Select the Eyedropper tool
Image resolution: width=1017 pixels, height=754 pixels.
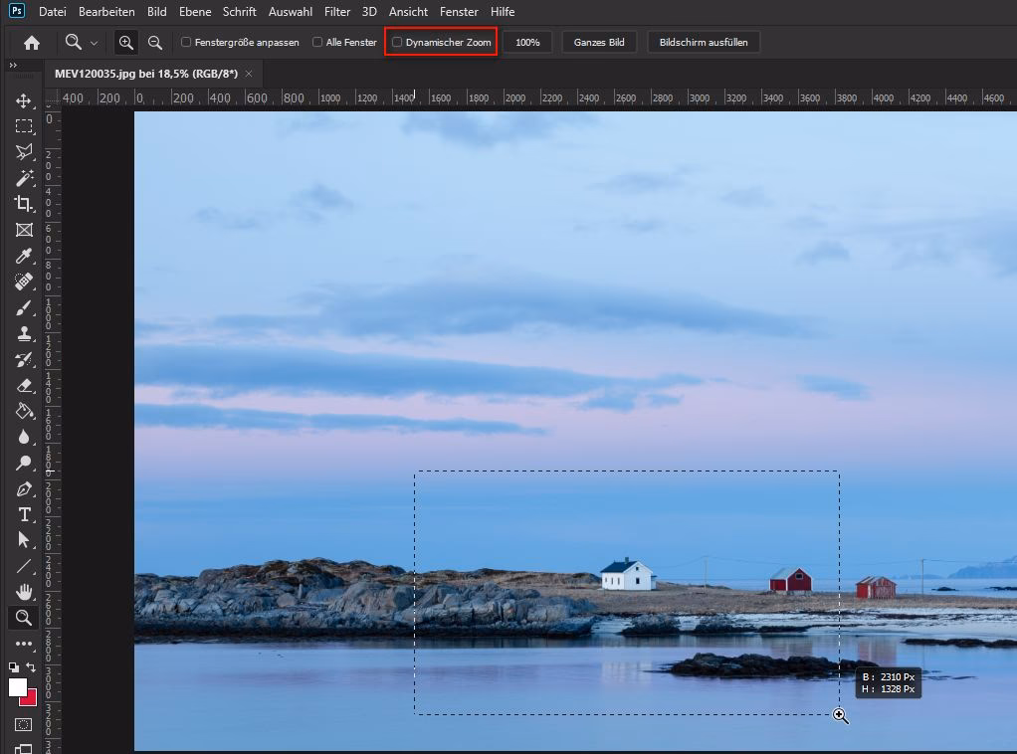click(x=24, y=256)
